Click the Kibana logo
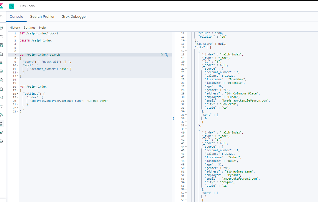318x202 pixels. [1, 6]
